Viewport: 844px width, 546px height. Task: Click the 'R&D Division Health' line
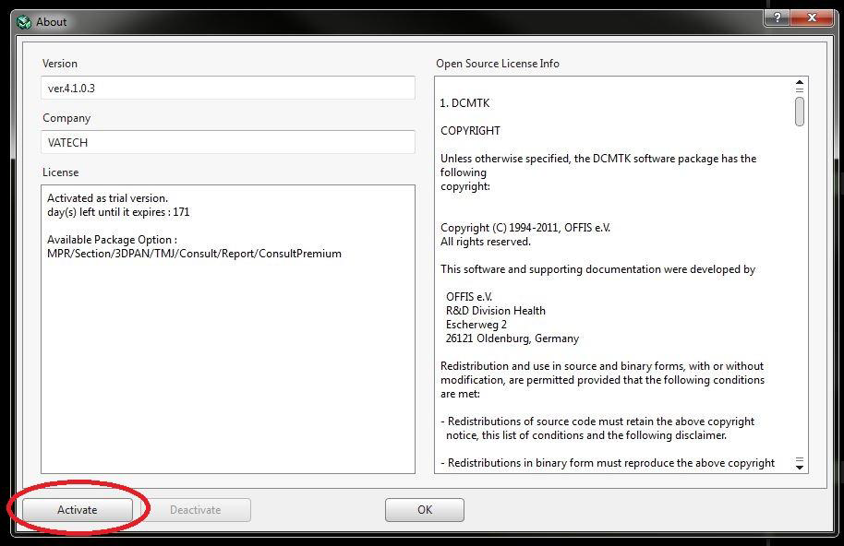click(x=496, y=311)
